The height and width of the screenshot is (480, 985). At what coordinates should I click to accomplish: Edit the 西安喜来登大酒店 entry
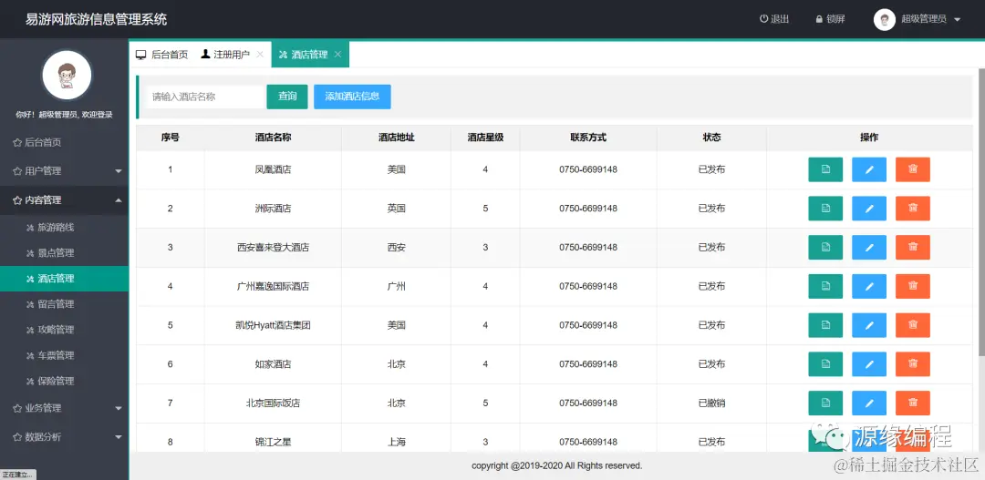(x=869, y=247)
